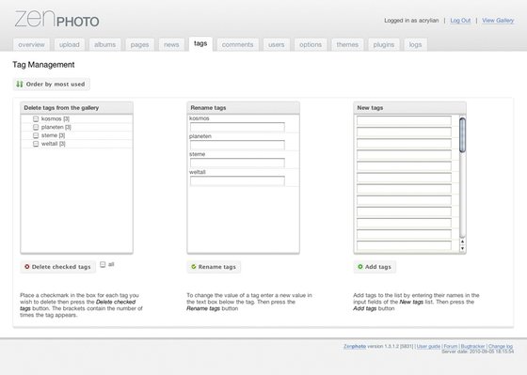Toggle the 'all' checkbox
Viewport: 527px width, 375px height.
coord(103,264)
